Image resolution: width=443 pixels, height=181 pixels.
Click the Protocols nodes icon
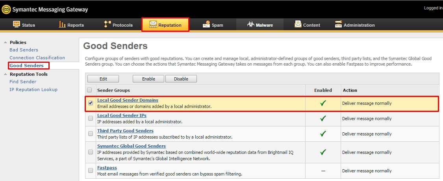[108, 25]
